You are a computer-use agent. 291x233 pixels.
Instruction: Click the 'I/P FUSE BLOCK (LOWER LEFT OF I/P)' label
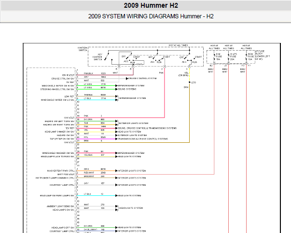click(x=263, y=55)
